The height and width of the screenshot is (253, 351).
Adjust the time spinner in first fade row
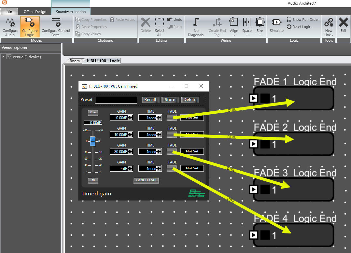(159, 118)
